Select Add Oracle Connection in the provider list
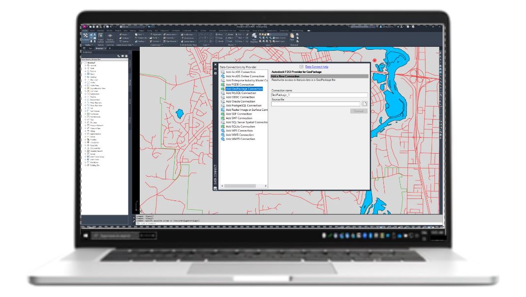 pyautogui.click(x=240, y=101)
